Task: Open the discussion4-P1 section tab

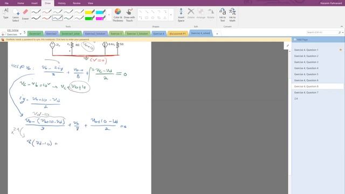Action: click(x=177, y=33)
